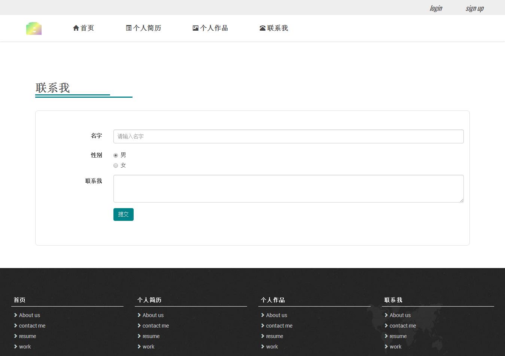
Task: Open the 首页 navigation item
Action: (x=83, y=28)
